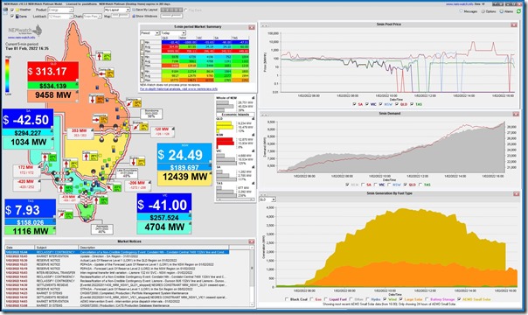The width and height of the screenshot is (528, 315).
Task: Click the -439 MW interconnector flow box near Tasmania
Action: tap(69, 199)
